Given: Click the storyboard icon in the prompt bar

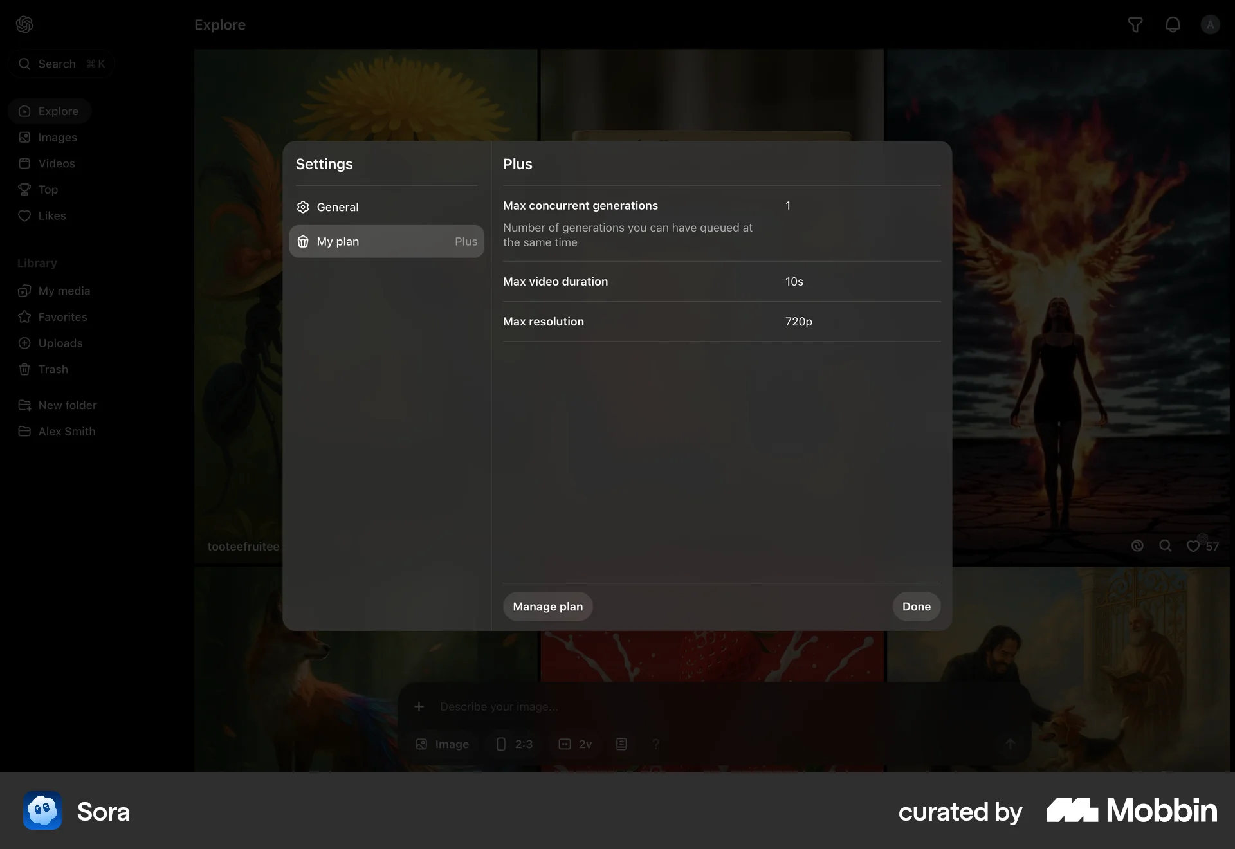Looking at the screenshot, I should point(621,744).
